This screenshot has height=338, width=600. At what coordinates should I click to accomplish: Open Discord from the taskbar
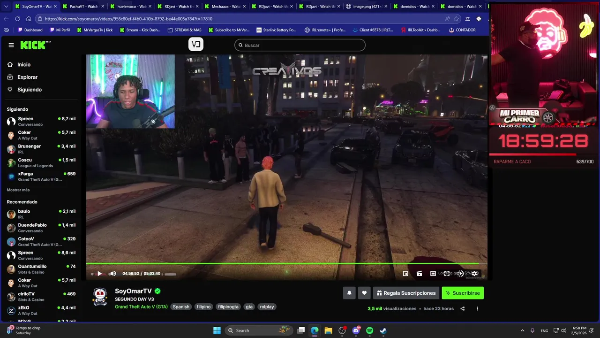click(x=356, y=330)
